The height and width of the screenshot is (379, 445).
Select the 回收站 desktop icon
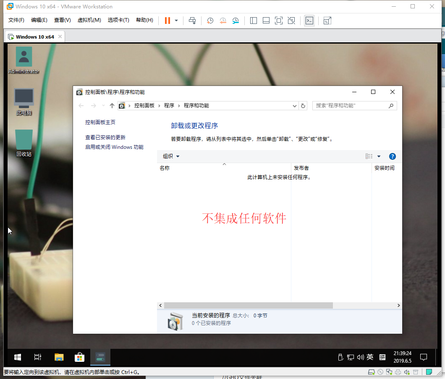pyautogui.click(x=24, y=143)
